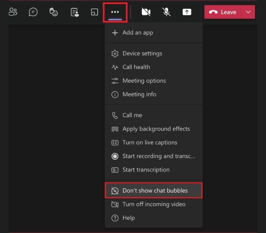
Task: Open Meeting options
Action: pos(144,81)
